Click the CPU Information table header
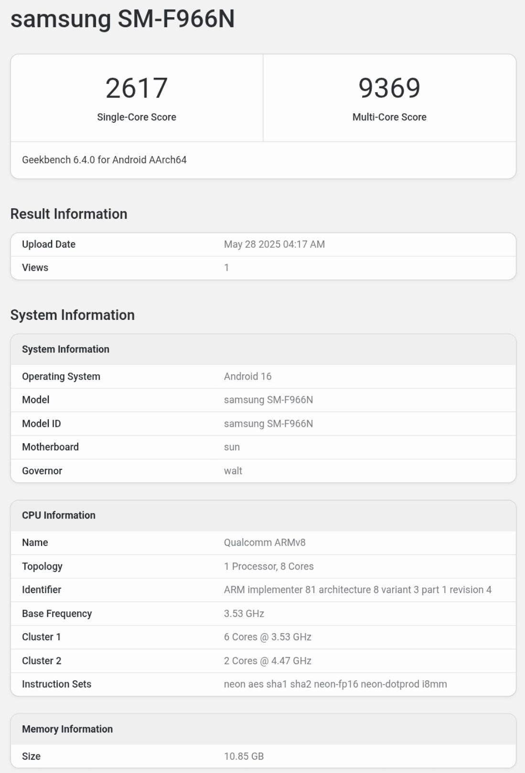This screenshot has width=525, height=773. click(59, 516)
